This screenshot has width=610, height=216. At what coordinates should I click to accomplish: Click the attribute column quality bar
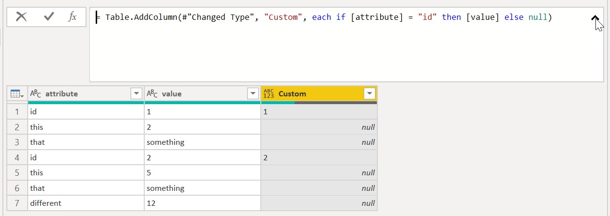tap(86, 103)
